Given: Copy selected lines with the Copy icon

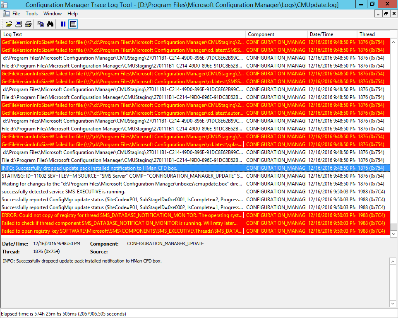Looking at the screenshot, I should click(41, 24).
